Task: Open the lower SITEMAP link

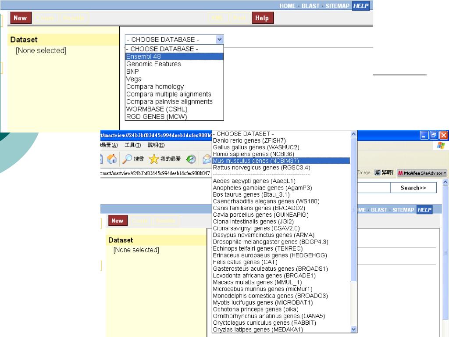Action: (403, 210)
